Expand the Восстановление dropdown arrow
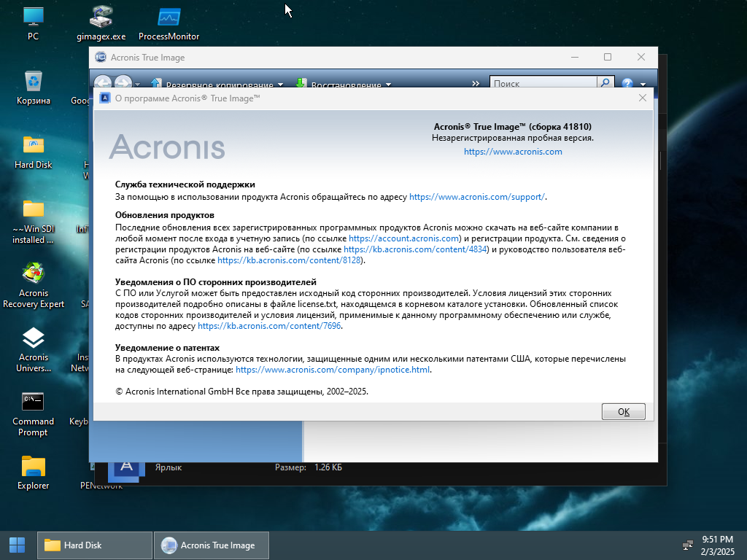This screenshot has width=747, height=560. (x=388, y=85)
